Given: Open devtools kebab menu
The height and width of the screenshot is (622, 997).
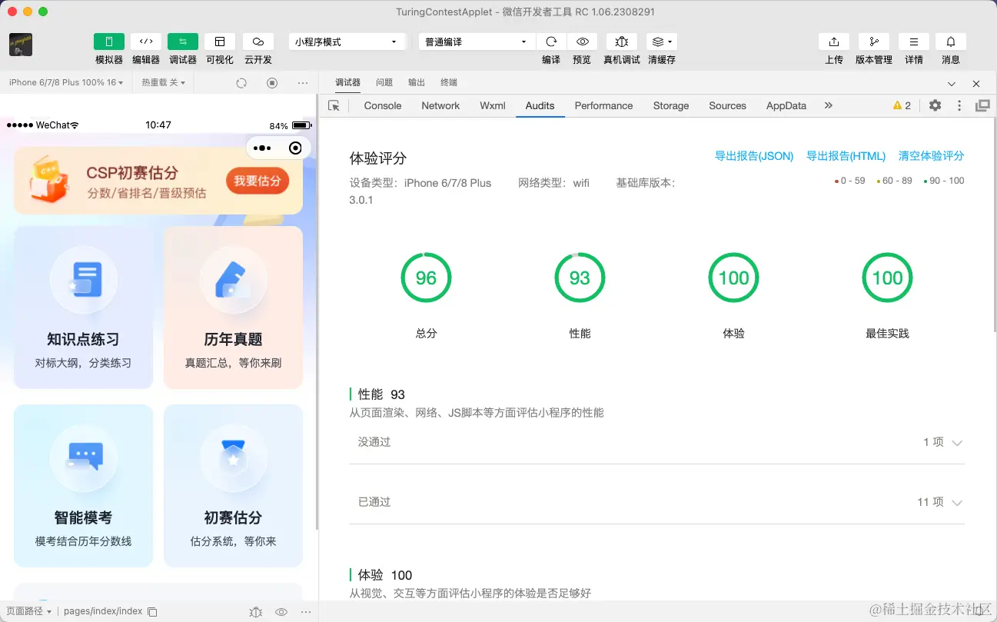Looking at the screenshot, I should point(959,105).
